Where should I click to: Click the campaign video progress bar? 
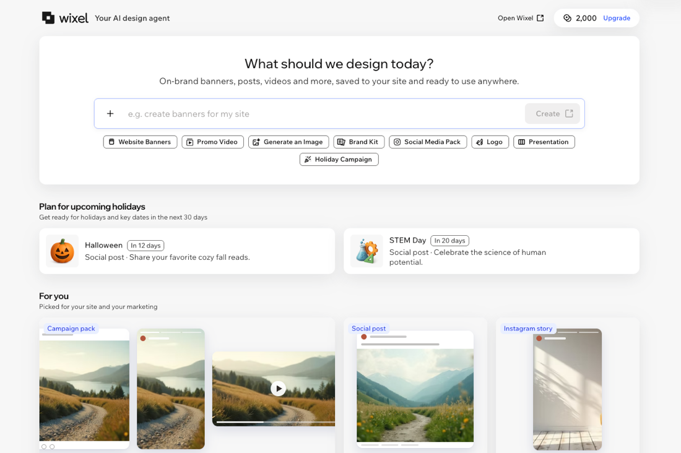[275, 421]
